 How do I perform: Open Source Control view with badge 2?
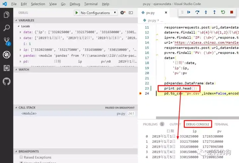pyautogui.click(x=7, y=41)
